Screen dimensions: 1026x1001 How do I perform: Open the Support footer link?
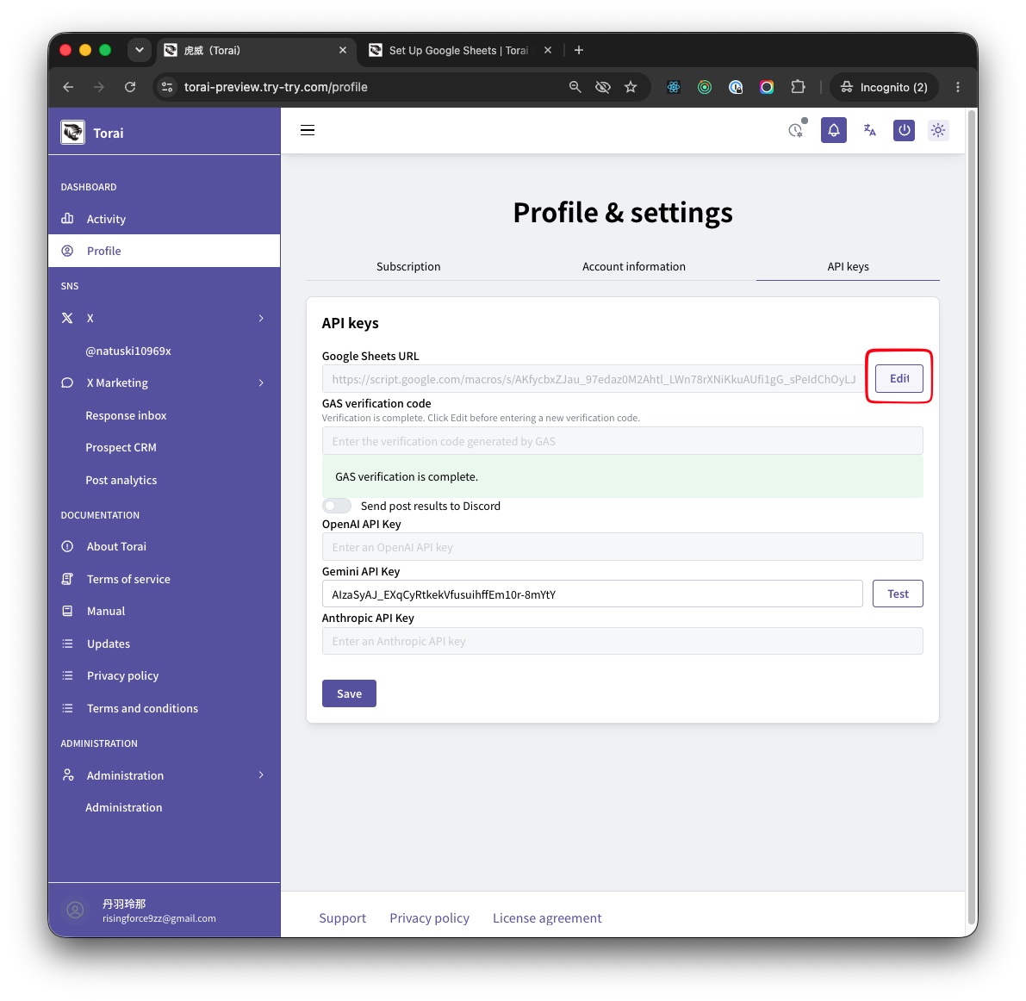point(342,918)
